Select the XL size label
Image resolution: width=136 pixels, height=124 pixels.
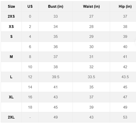tap(11, 97)
